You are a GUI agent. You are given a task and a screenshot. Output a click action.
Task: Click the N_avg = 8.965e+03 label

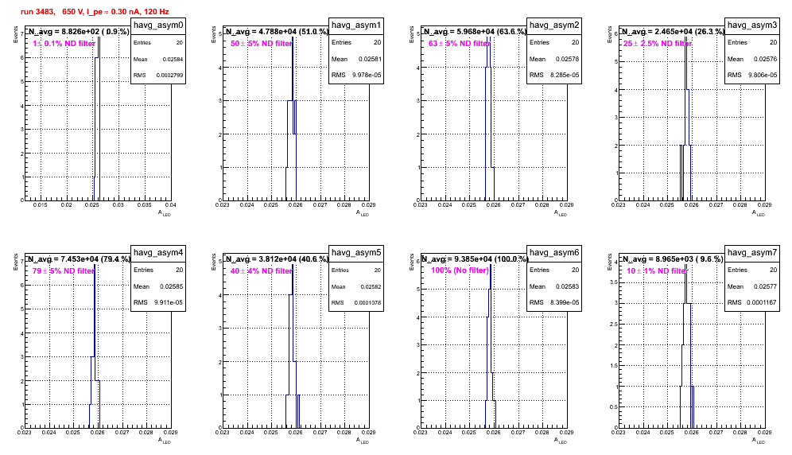(672, 259)
